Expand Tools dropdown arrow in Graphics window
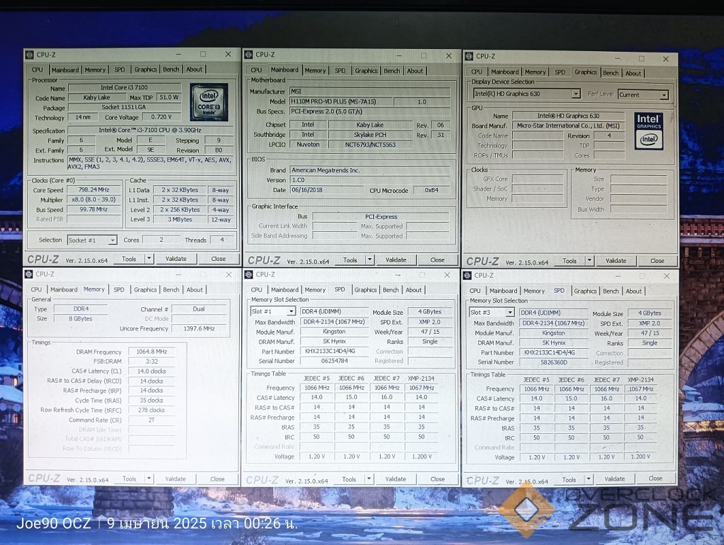The image size is (724, 545). pyautogui.click(x=589, y=260)
